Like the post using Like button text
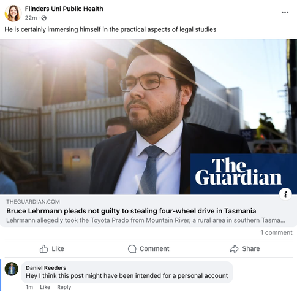297x292 pixels. click(x=58, y=248)
